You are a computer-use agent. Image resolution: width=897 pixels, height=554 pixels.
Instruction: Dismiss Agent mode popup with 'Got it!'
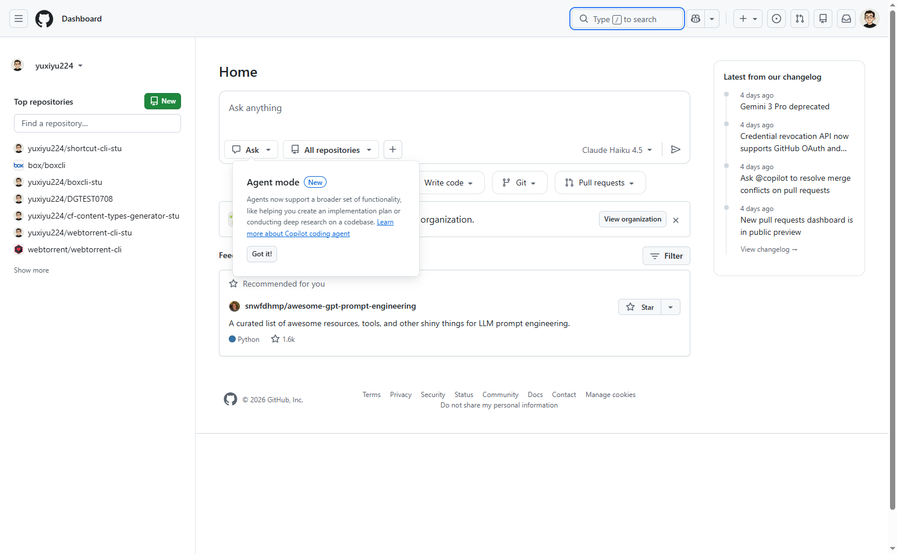pyautogui.click(x=262, y=254)
